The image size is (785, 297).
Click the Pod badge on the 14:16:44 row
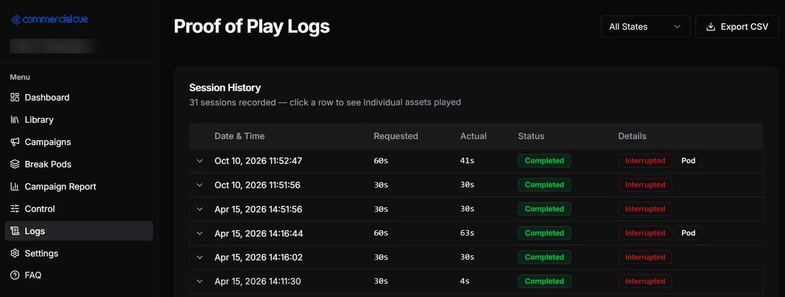click(x=688, y=233)
